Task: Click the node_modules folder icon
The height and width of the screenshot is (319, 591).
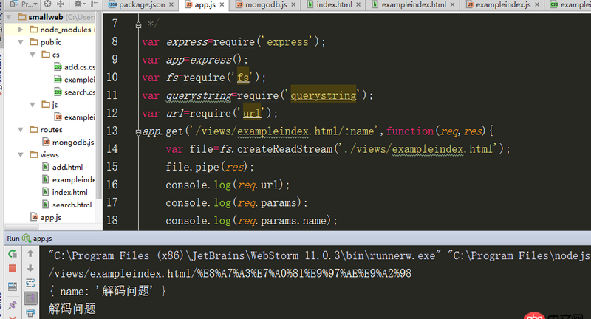Action: tap(34, 30)
